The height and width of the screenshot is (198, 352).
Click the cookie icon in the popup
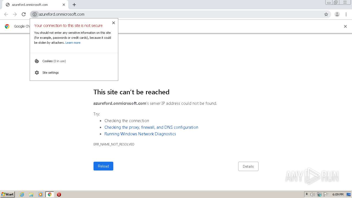pyautogui.click(x=37, y=61)
